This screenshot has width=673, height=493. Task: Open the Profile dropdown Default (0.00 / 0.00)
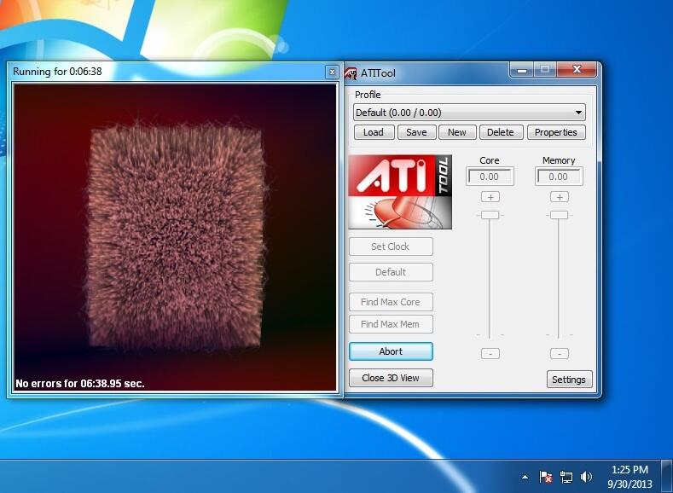[469, 113]
